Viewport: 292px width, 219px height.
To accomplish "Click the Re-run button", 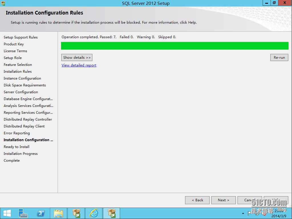I will click(279, 58).
